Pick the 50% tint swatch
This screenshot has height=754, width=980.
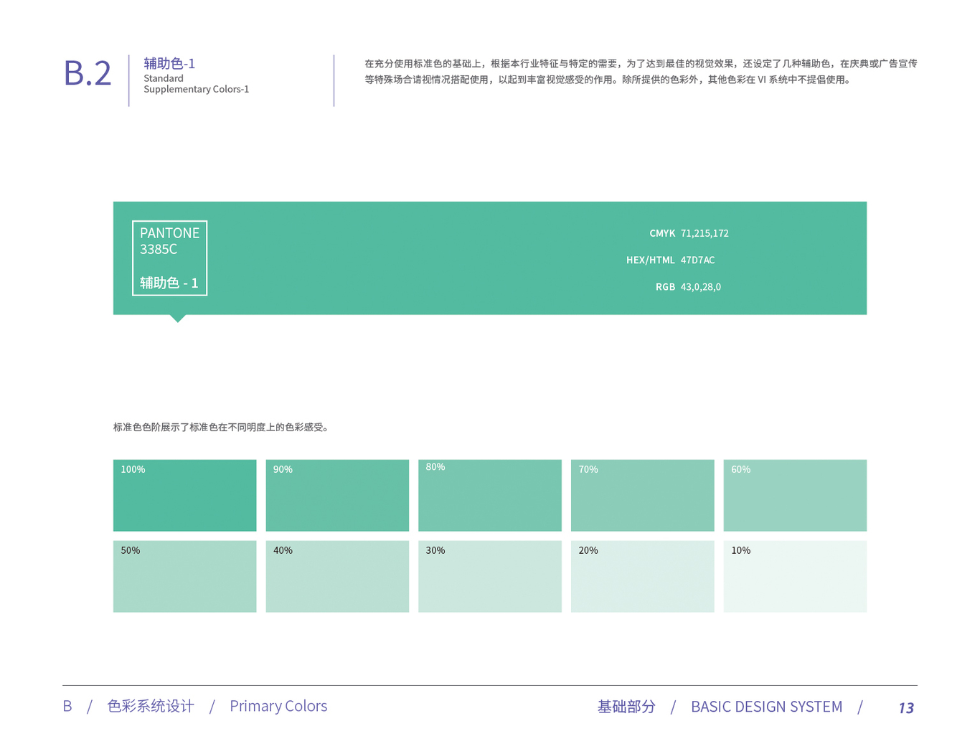pyautogui.click(x=184, y=576)
